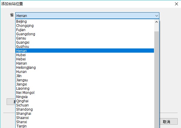Select Shanghai in the list
The width and height of the screenshot is (181, 128).
click(x=23, y=114)
